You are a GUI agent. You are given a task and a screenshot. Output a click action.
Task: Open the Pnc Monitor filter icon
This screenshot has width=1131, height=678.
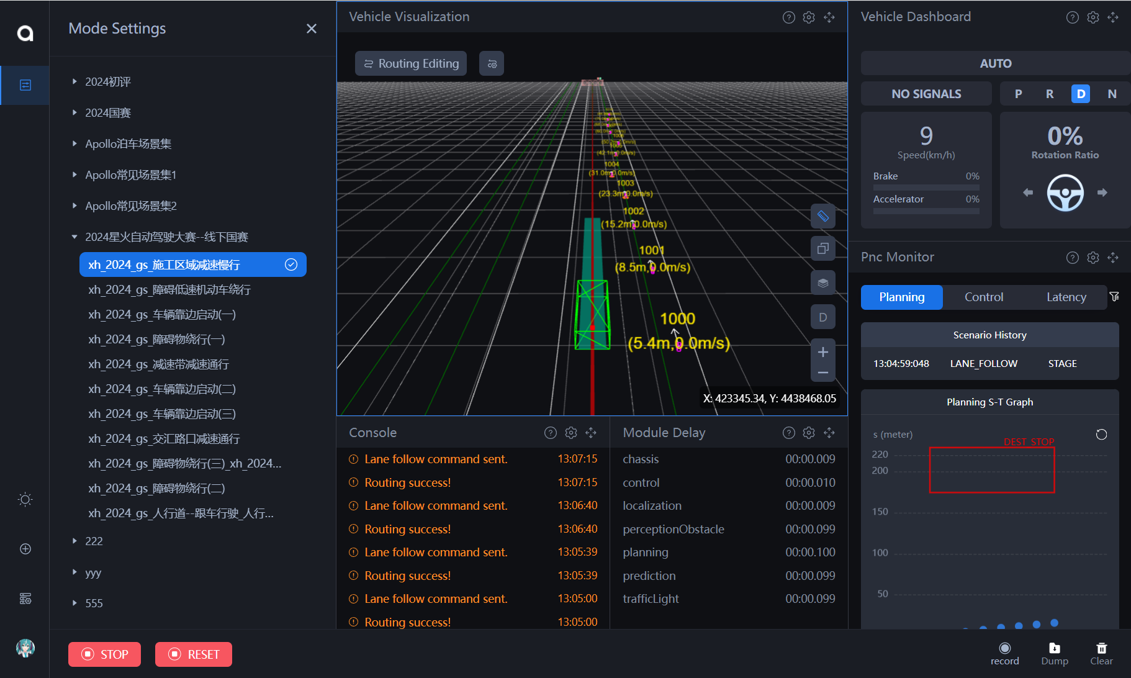1115,297
